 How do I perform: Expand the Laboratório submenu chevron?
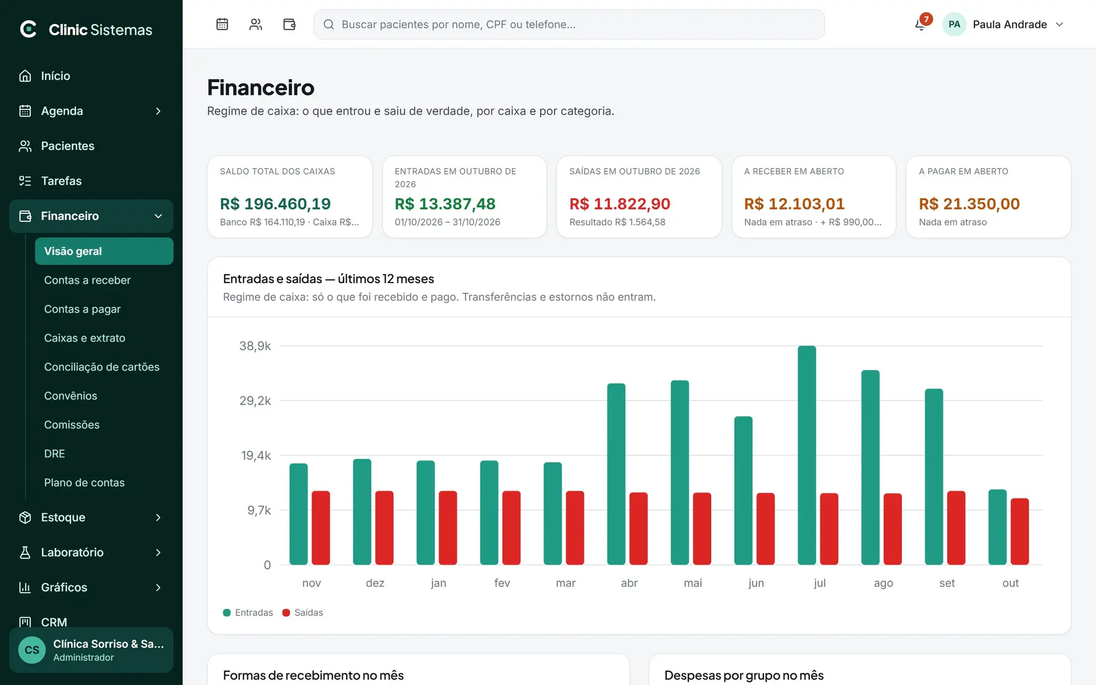pos(158,552)
